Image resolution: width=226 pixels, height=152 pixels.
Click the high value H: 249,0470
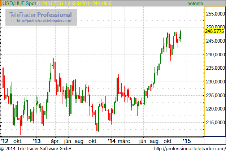[74, 3]
